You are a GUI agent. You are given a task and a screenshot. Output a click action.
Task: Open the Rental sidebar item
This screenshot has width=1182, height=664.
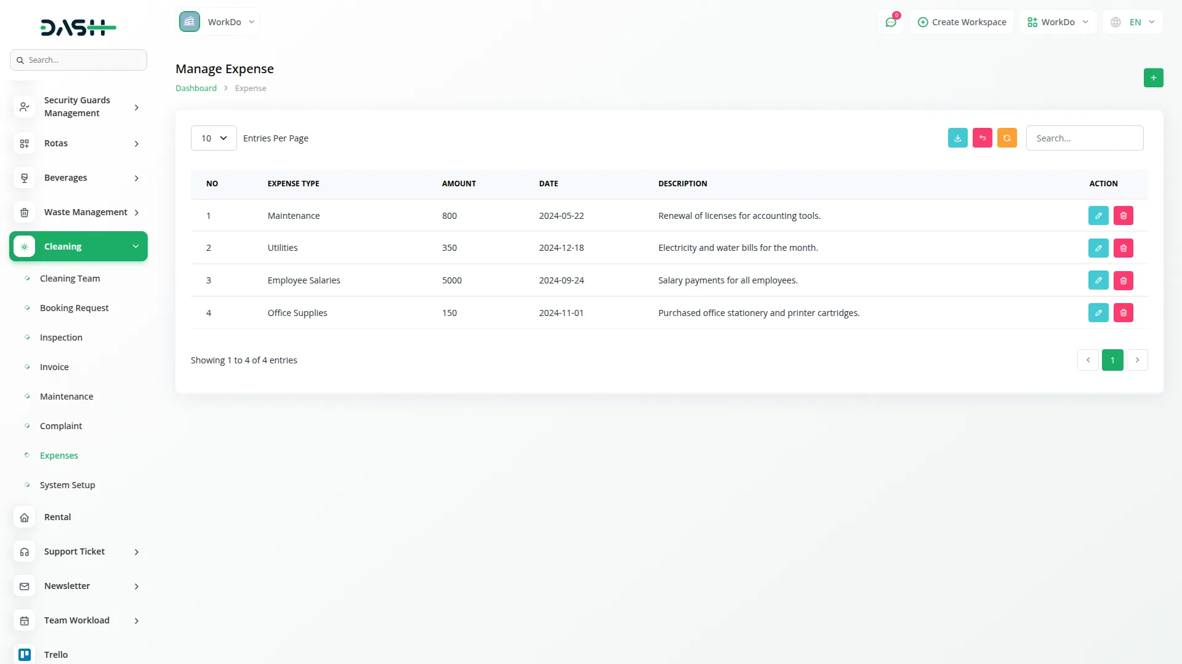pos(57,517)
